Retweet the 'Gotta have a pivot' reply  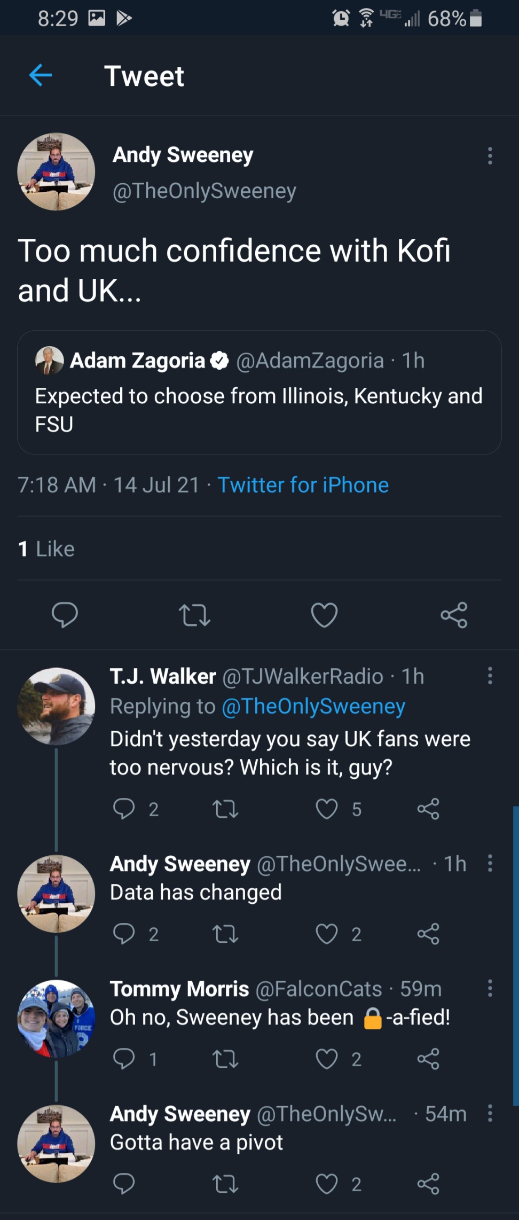coord(225,1184)
